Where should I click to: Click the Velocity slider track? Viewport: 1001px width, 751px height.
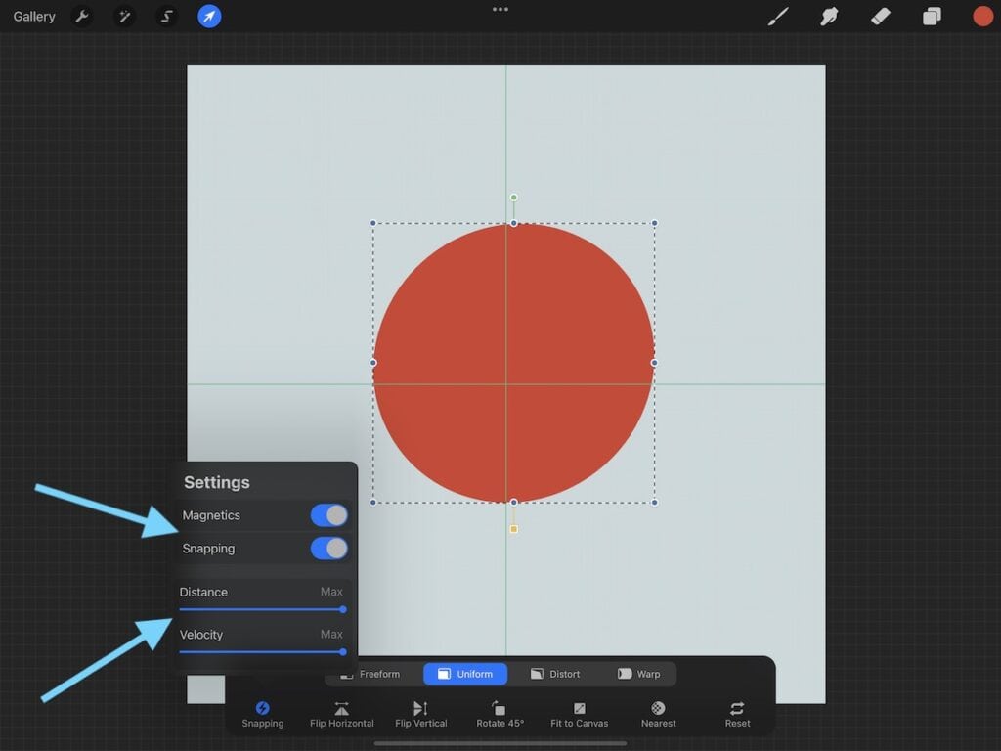(261, 651)
